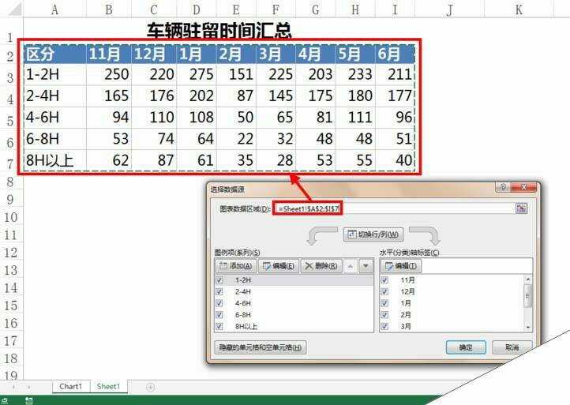Select column J header
570x405 pixels.
[450, 9]
